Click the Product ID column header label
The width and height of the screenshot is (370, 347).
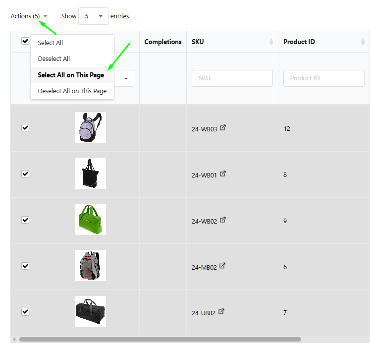299,42
